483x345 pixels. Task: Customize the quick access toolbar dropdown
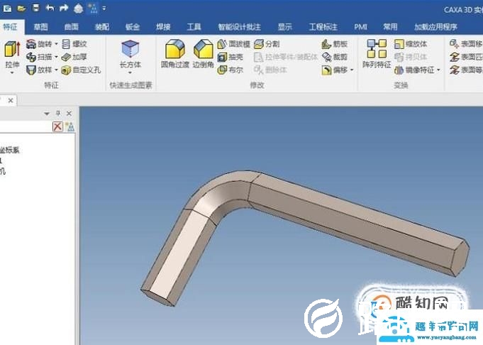(x=104, y=9)
